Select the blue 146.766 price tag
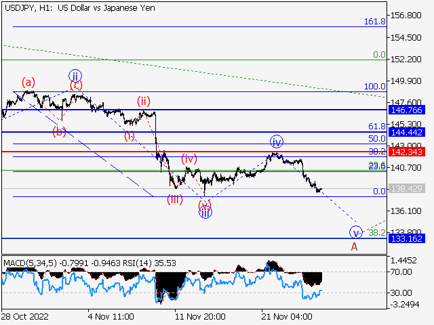The height and width of the screenshot is (325, 434). pyautogui.click(x=406, y=110)
